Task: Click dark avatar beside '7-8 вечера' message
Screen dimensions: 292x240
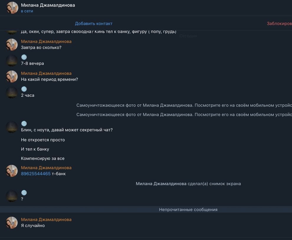Action: (12, 61)
